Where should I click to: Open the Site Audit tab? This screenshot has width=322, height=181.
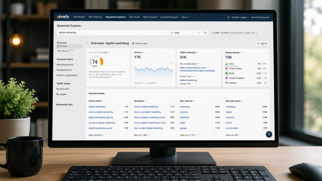point(134,17)
